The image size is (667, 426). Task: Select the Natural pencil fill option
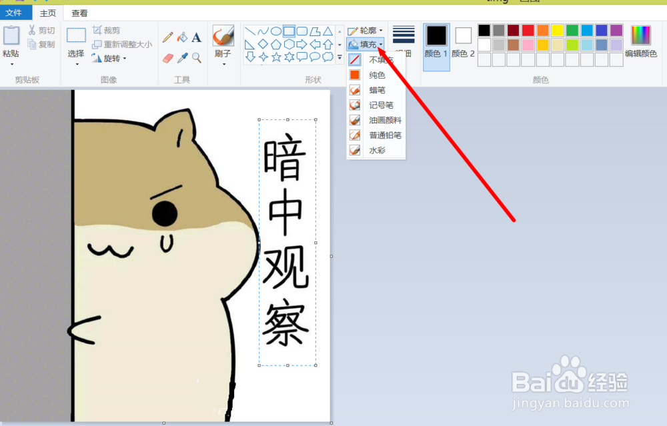tap(376, 135)
